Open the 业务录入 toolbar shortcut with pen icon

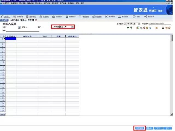pyautogui.click(x=5, y=17)
